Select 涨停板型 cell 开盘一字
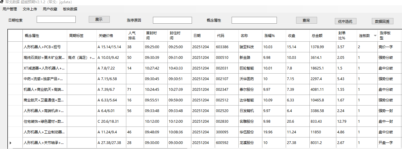The width and height of the screenshot is (402, 149). click(x=390, y=143)
